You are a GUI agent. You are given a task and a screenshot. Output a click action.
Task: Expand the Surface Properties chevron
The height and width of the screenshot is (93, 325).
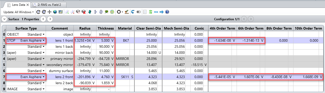[x=4, y=19]
